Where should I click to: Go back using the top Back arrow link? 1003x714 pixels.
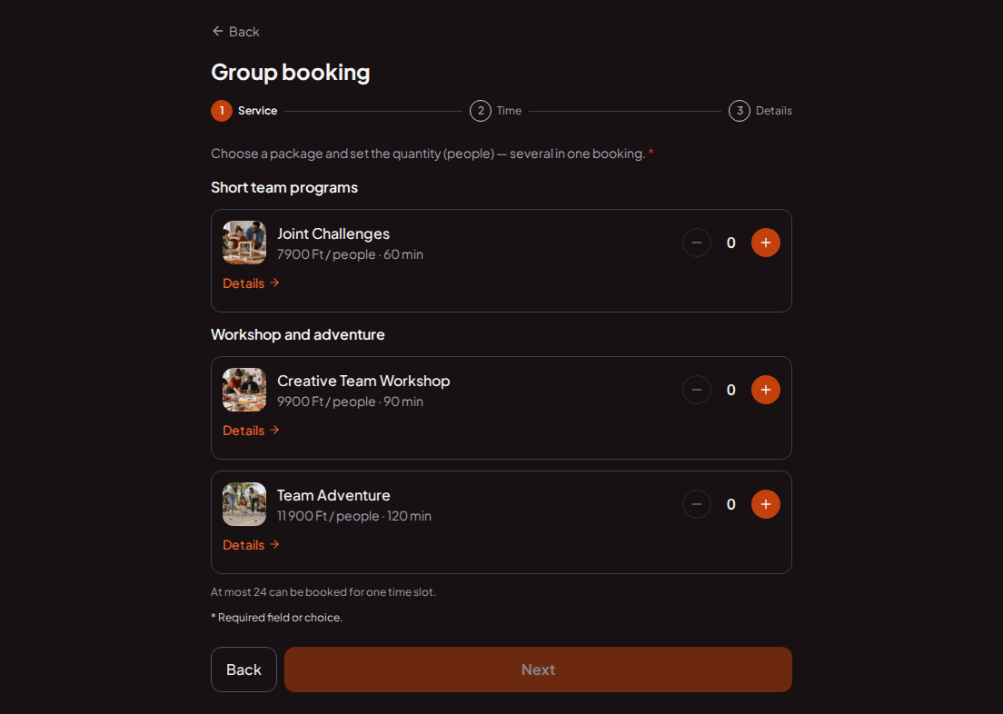pyautogui.click(x=235, y=32)
